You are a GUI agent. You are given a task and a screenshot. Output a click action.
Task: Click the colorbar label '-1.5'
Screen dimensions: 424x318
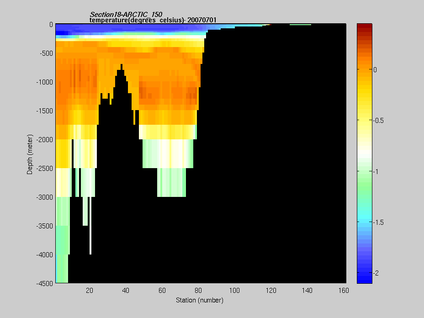[378, 222]
